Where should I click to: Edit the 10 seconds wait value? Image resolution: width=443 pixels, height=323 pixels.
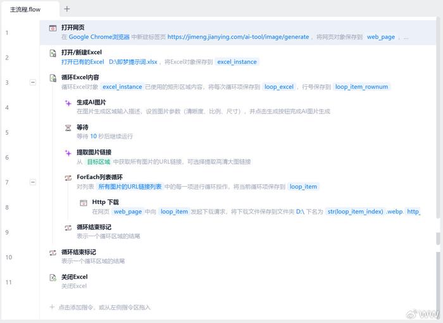coord(93,136)
